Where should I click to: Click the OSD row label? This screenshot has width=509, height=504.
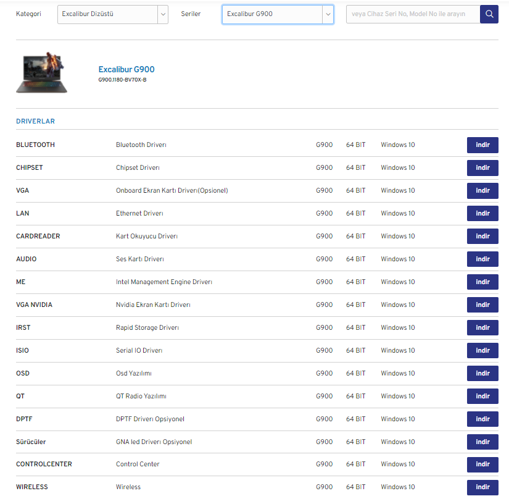[x=23, y=373]
